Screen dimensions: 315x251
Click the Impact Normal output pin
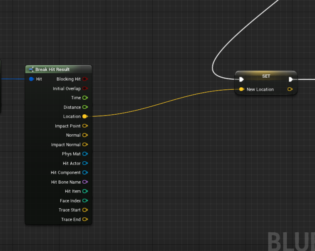click(x=85, y=145)
